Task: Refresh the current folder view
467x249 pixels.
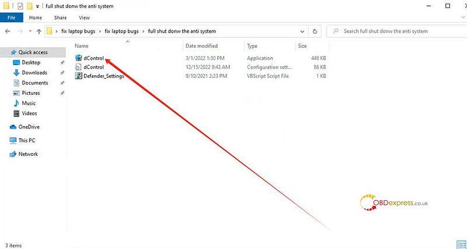Action: (315, 31)
